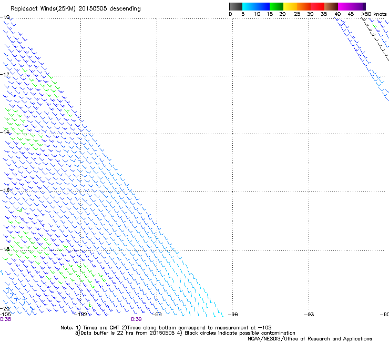This screenshot has height=342, width=389.
Task: Click the gray 0-5 knots color segment
Action: click(x=236, y=6)
